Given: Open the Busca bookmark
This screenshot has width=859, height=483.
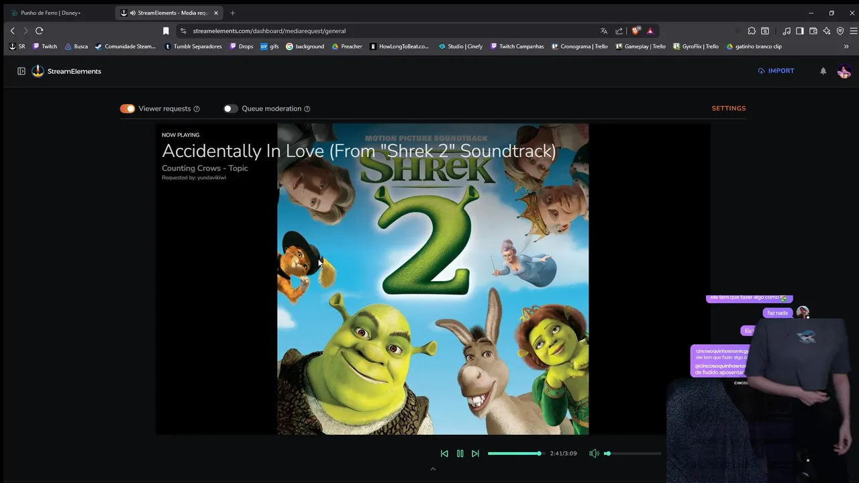Looking at the screenshot, I should 77,46.
